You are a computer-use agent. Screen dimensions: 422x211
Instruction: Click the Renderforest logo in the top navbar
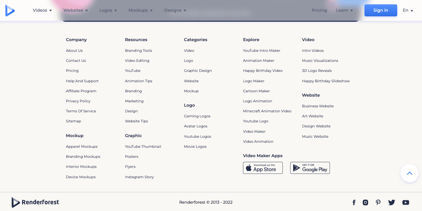10,10
